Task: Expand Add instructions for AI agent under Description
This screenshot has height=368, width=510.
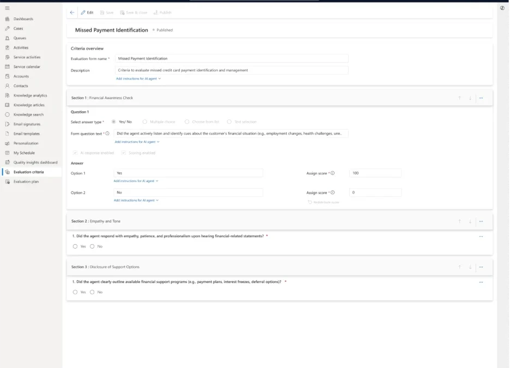Action: pos(138,79)
